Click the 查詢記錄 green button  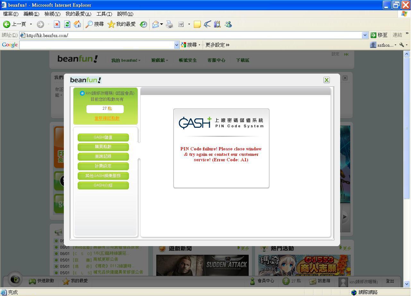click(x=103, y=156)
